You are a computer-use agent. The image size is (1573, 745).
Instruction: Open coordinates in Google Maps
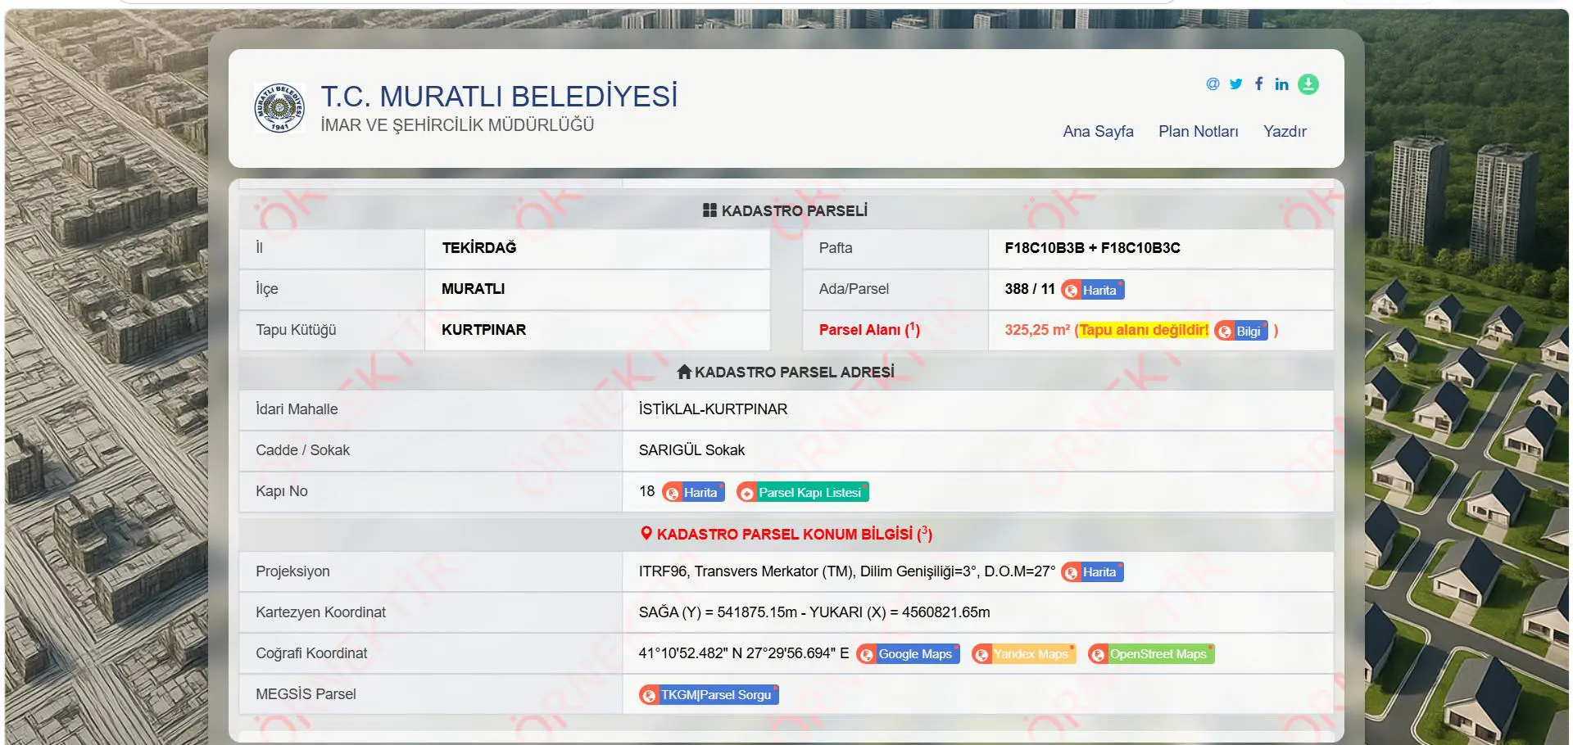pos(908,654)
